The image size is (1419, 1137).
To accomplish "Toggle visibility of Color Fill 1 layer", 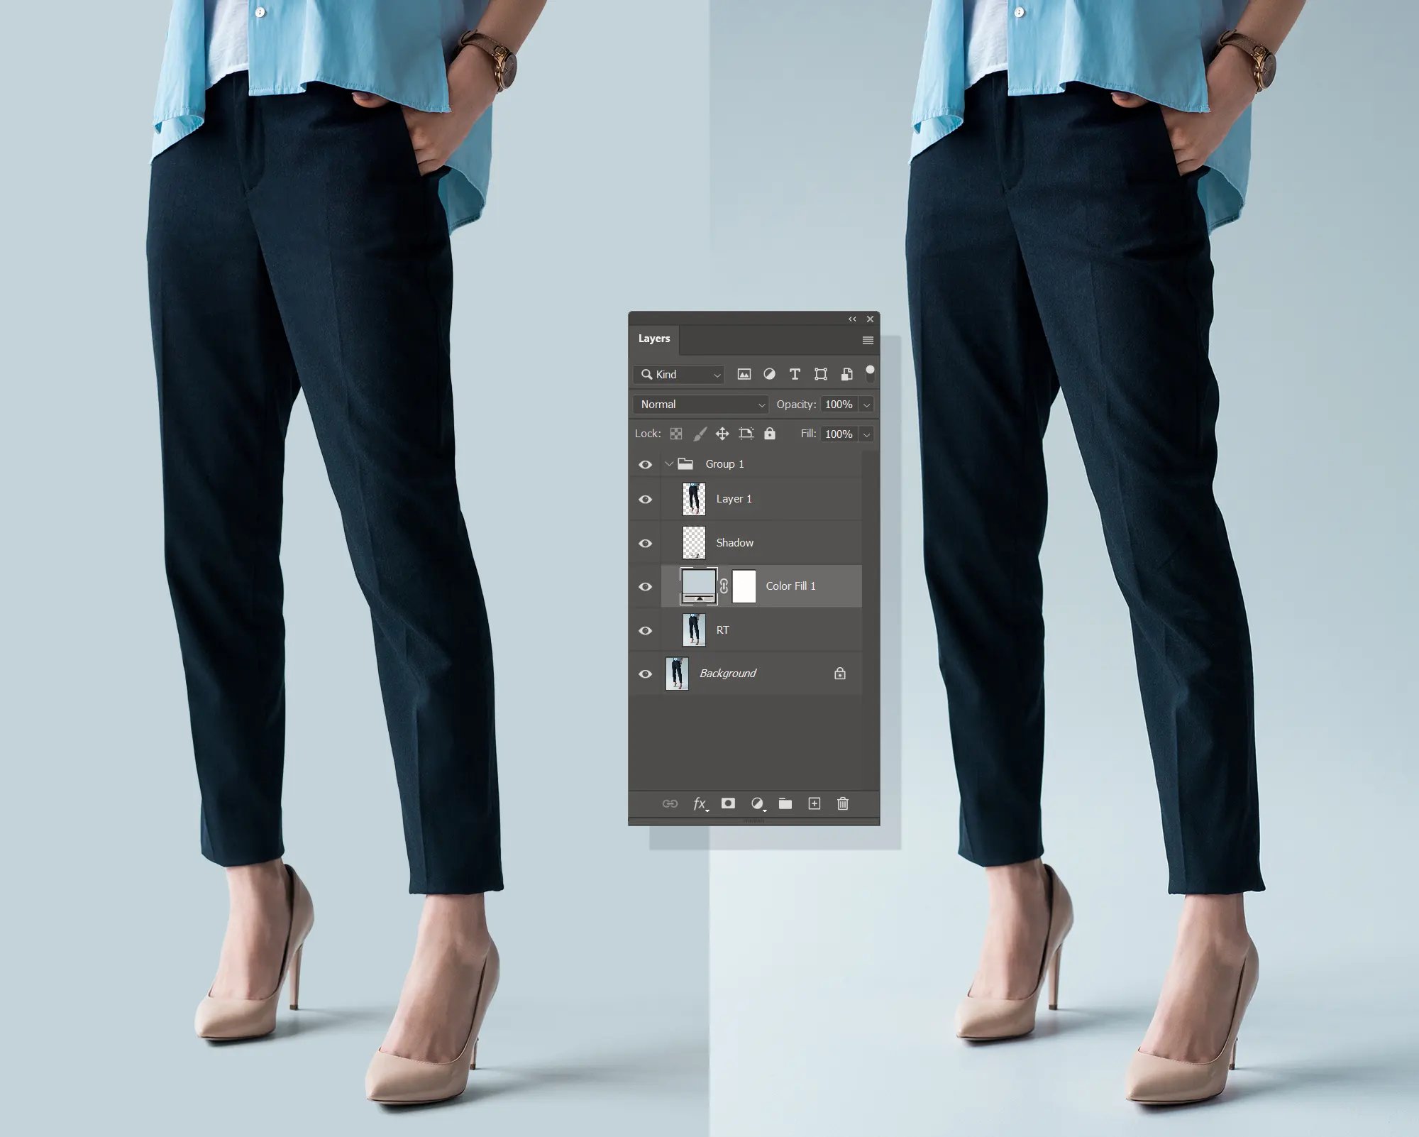I will (644, 586).
